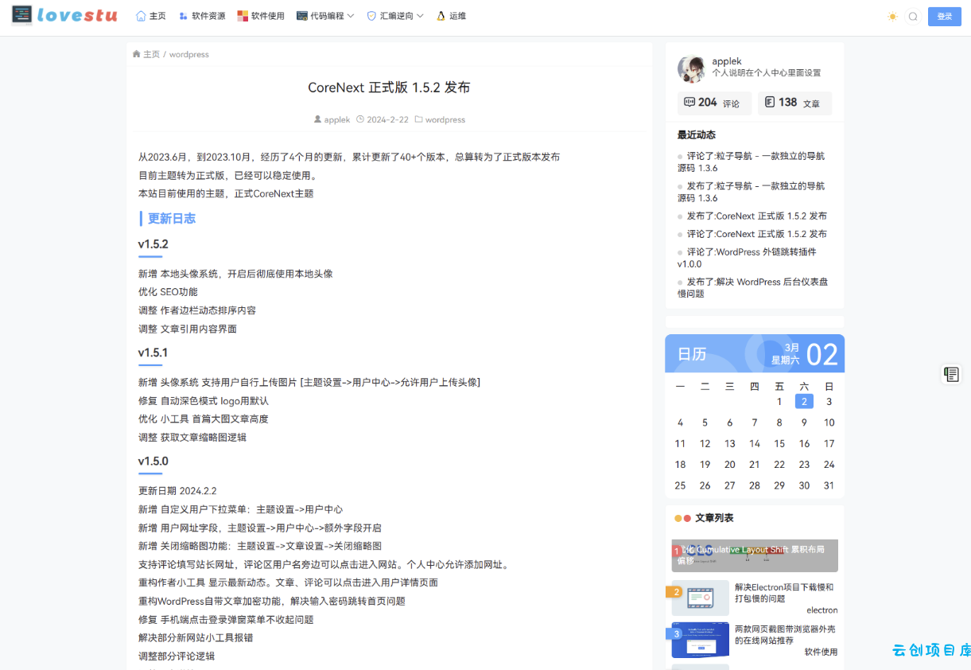Open activity 评论了:WordPress 外链跳转插件
The width and height of the screenshot is (971, 670).
coord(748,258)
